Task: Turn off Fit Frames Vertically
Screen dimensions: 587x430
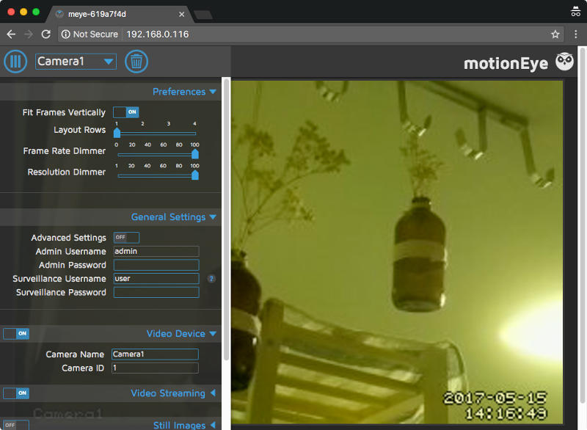Action: (125, 112)
